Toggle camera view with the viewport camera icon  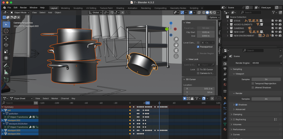[x=176, y=50]
